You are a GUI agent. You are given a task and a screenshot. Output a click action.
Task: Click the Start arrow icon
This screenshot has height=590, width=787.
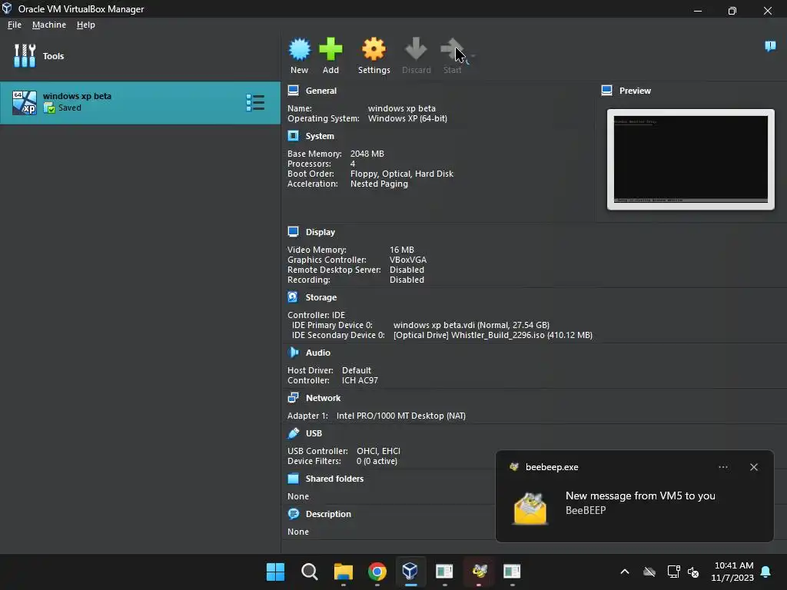(x=452, y=50)
